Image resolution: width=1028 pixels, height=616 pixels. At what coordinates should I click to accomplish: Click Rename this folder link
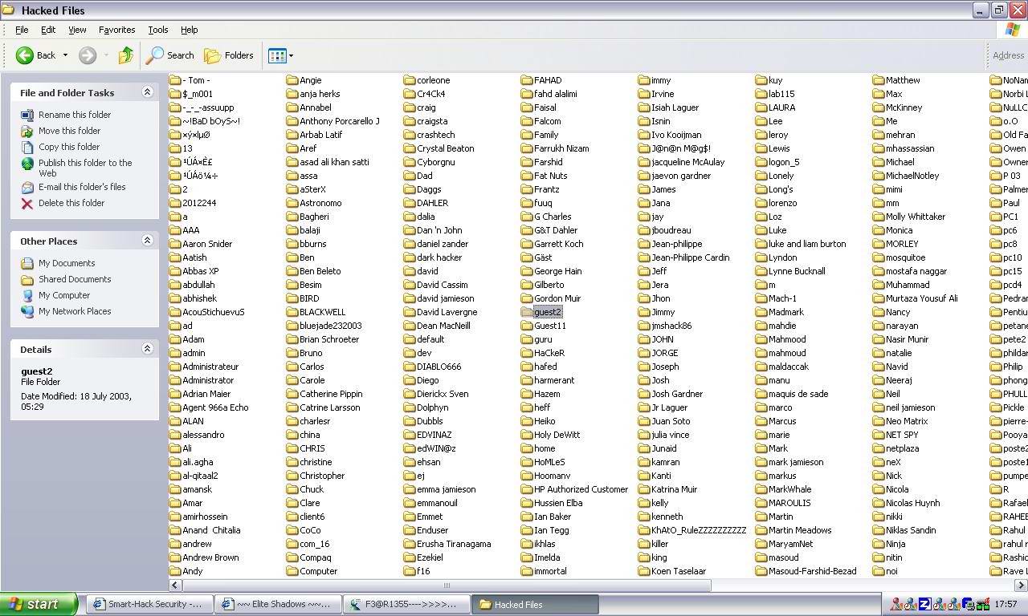[x=74, y=115]
